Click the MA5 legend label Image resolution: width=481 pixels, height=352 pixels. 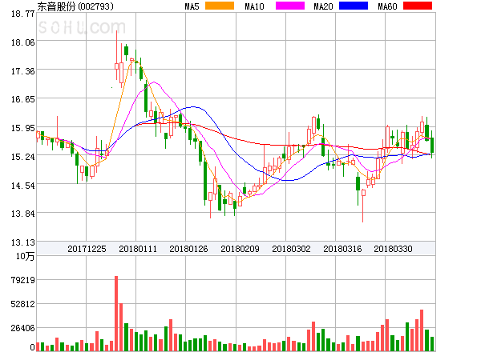tap(192, 6)
